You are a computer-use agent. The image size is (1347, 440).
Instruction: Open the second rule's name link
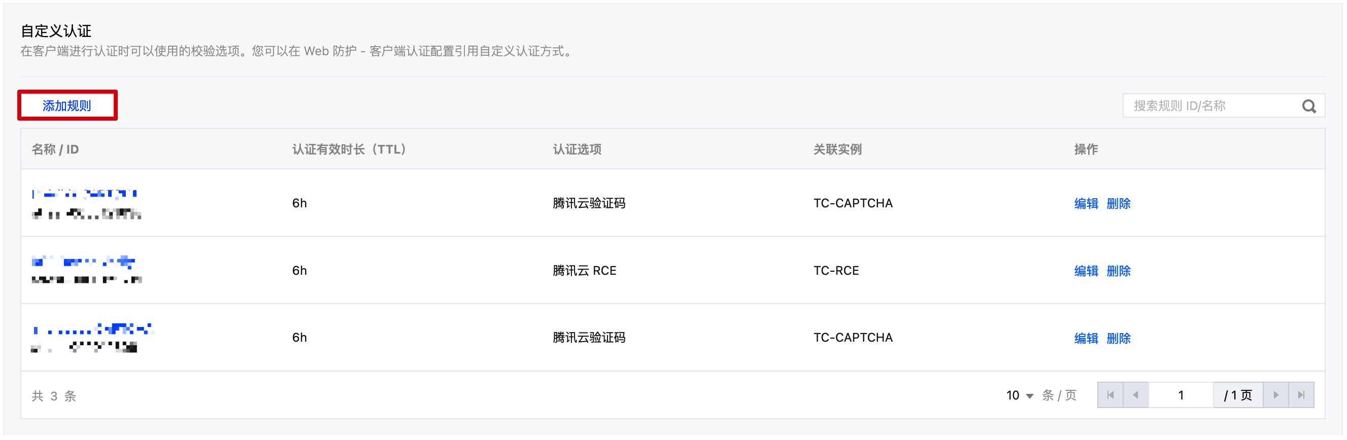[x=83, y=261]
